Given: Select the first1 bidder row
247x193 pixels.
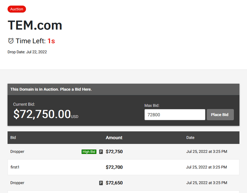Looking at the screenshot, I should pos(123,167).
